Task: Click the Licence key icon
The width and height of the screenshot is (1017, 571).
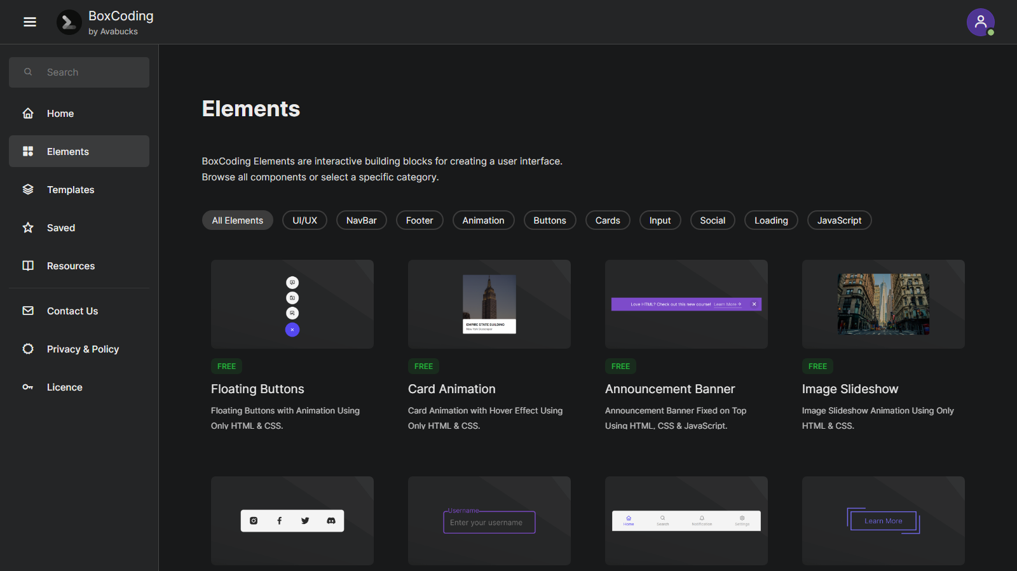Action: tap(28, 387)
